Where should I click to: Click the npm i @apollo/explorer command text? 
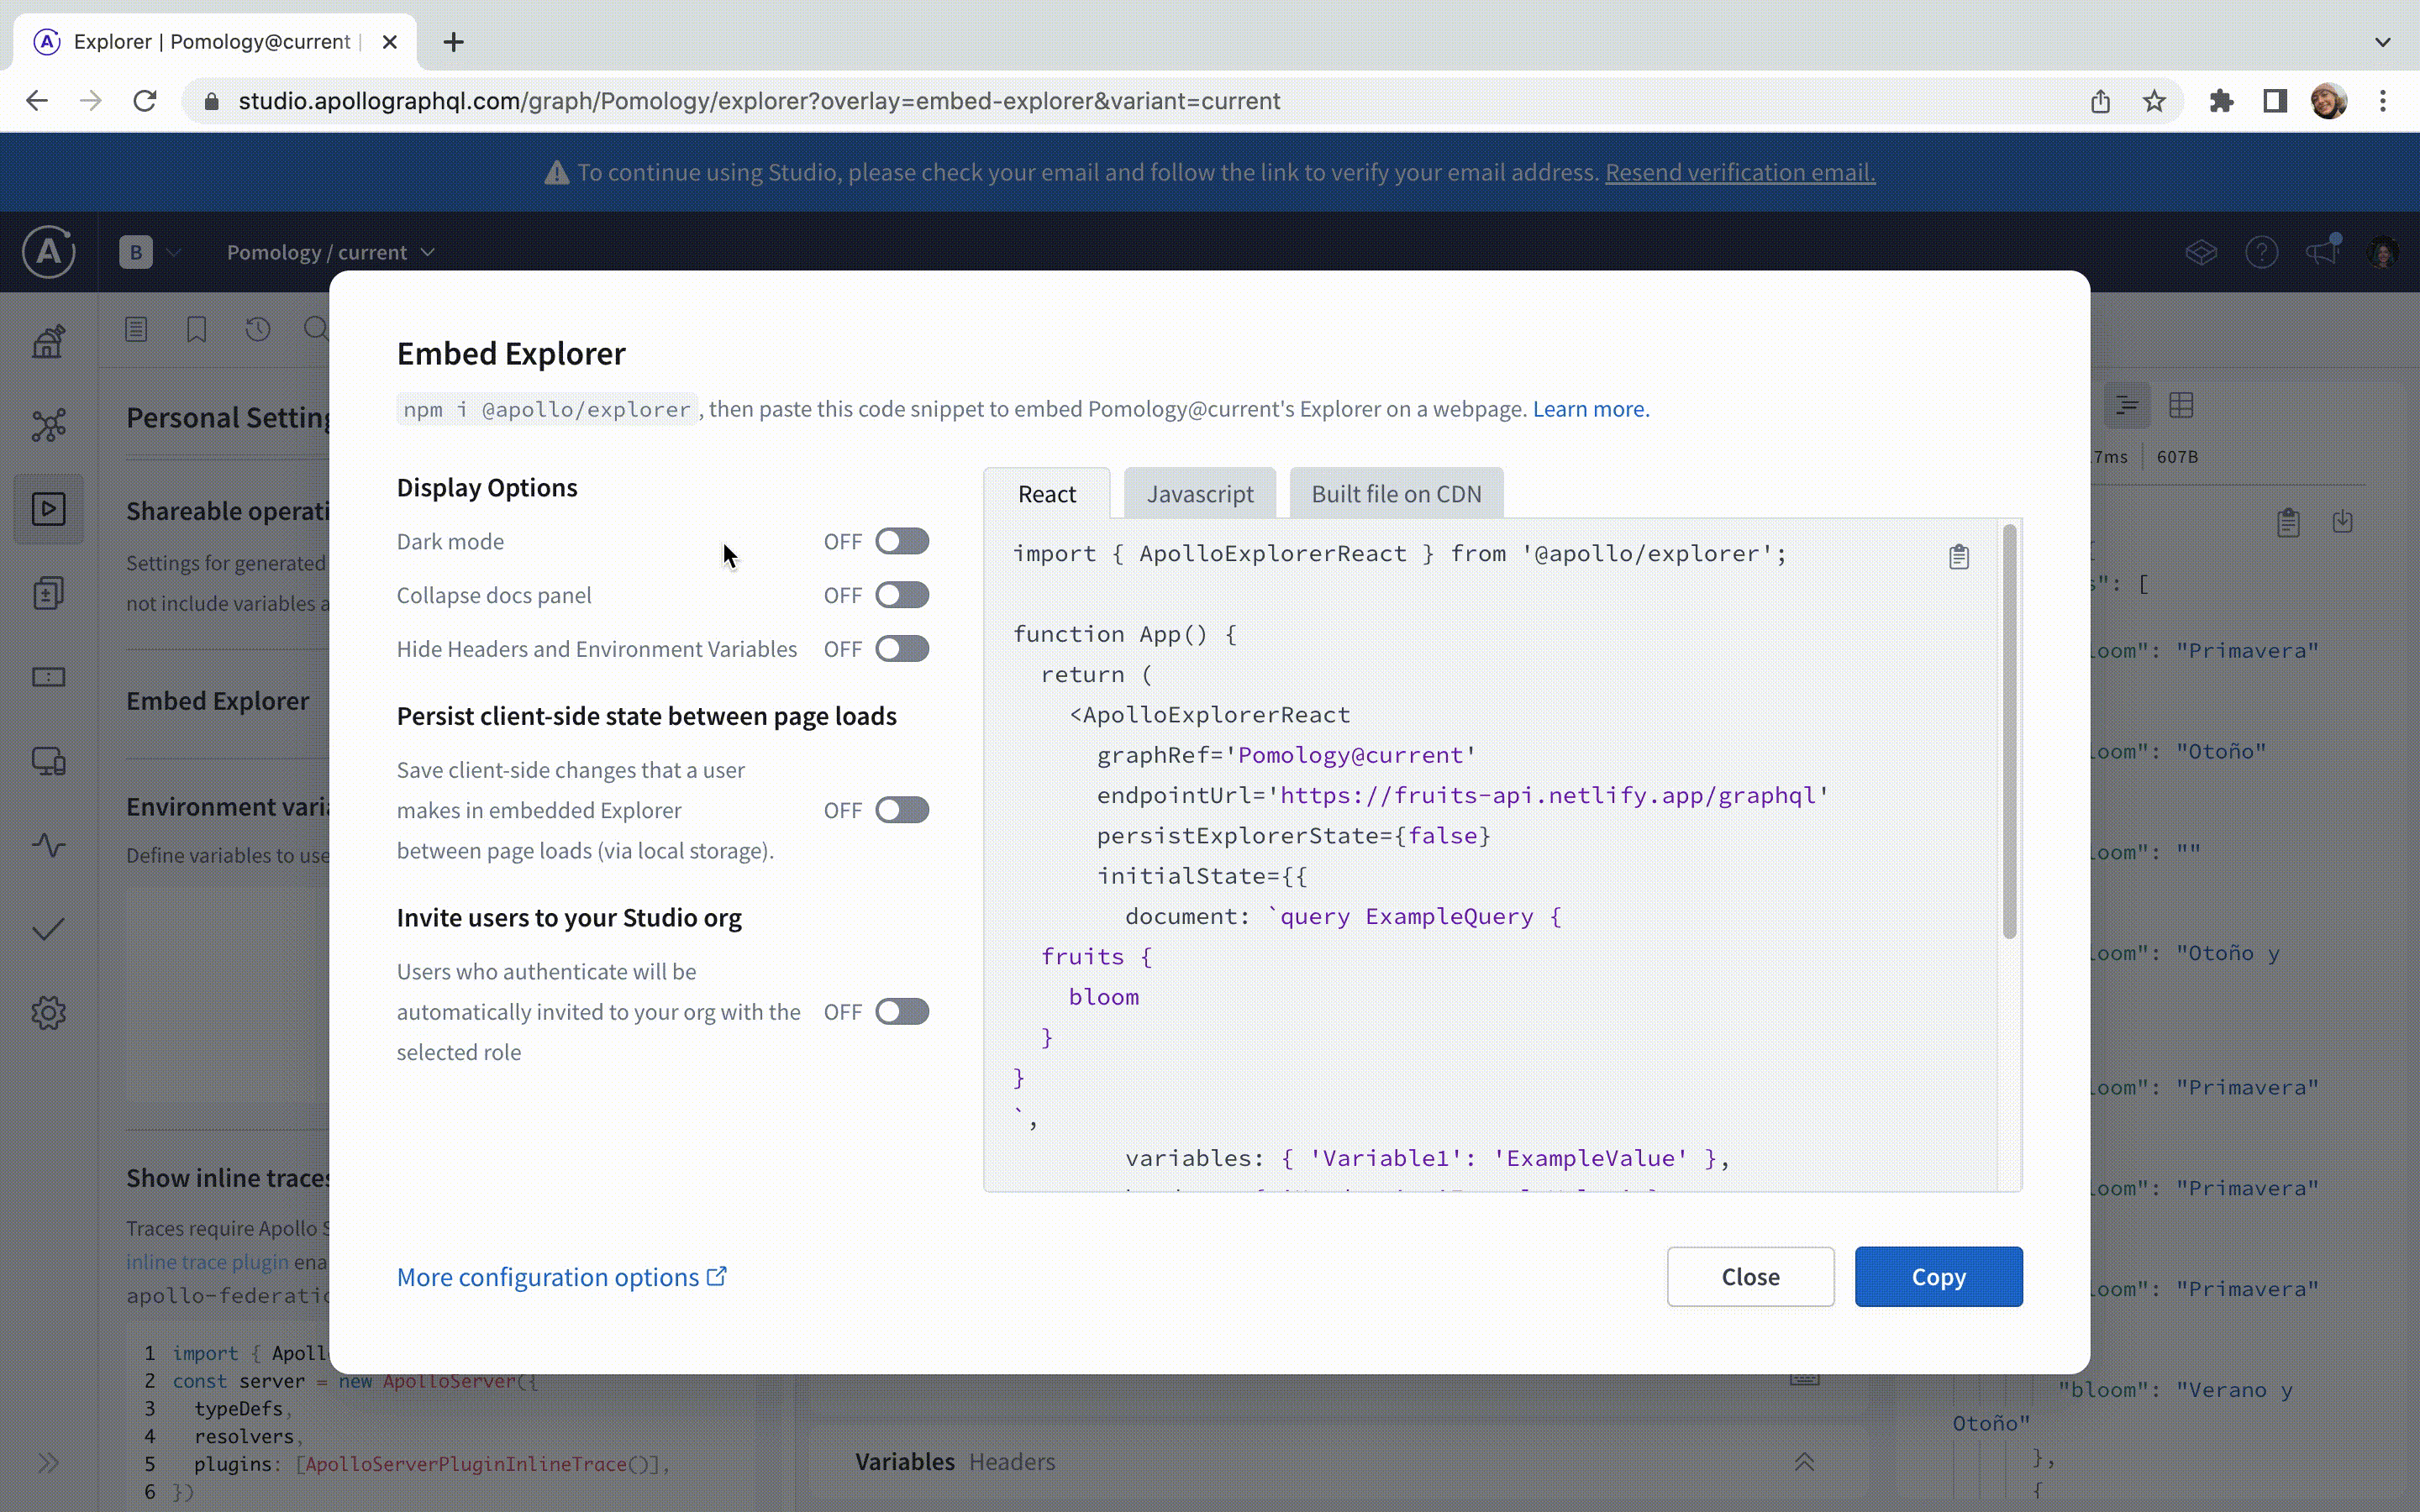coord(547,409)
